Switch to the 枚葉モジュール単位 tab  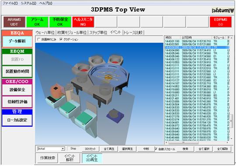(72, 32)
